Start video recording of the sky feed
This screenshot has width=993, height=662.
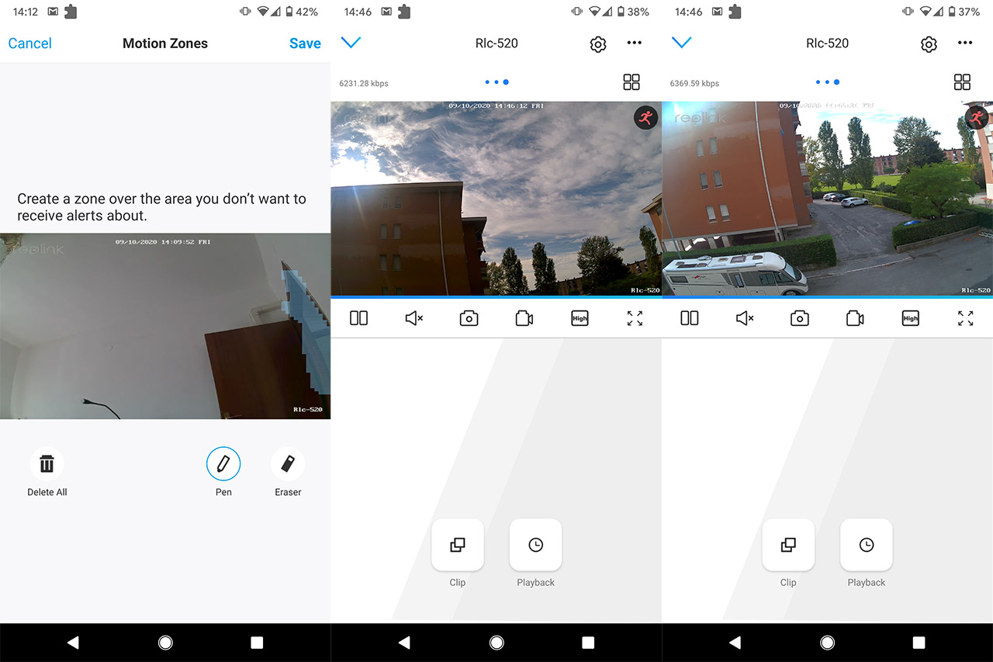pos(524,318)
